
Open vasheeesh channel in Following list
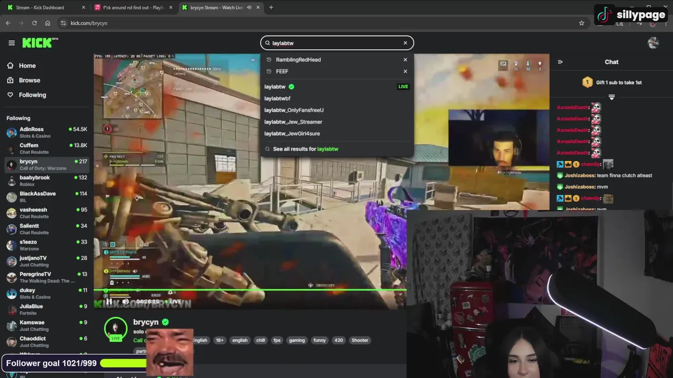[46, 213]
